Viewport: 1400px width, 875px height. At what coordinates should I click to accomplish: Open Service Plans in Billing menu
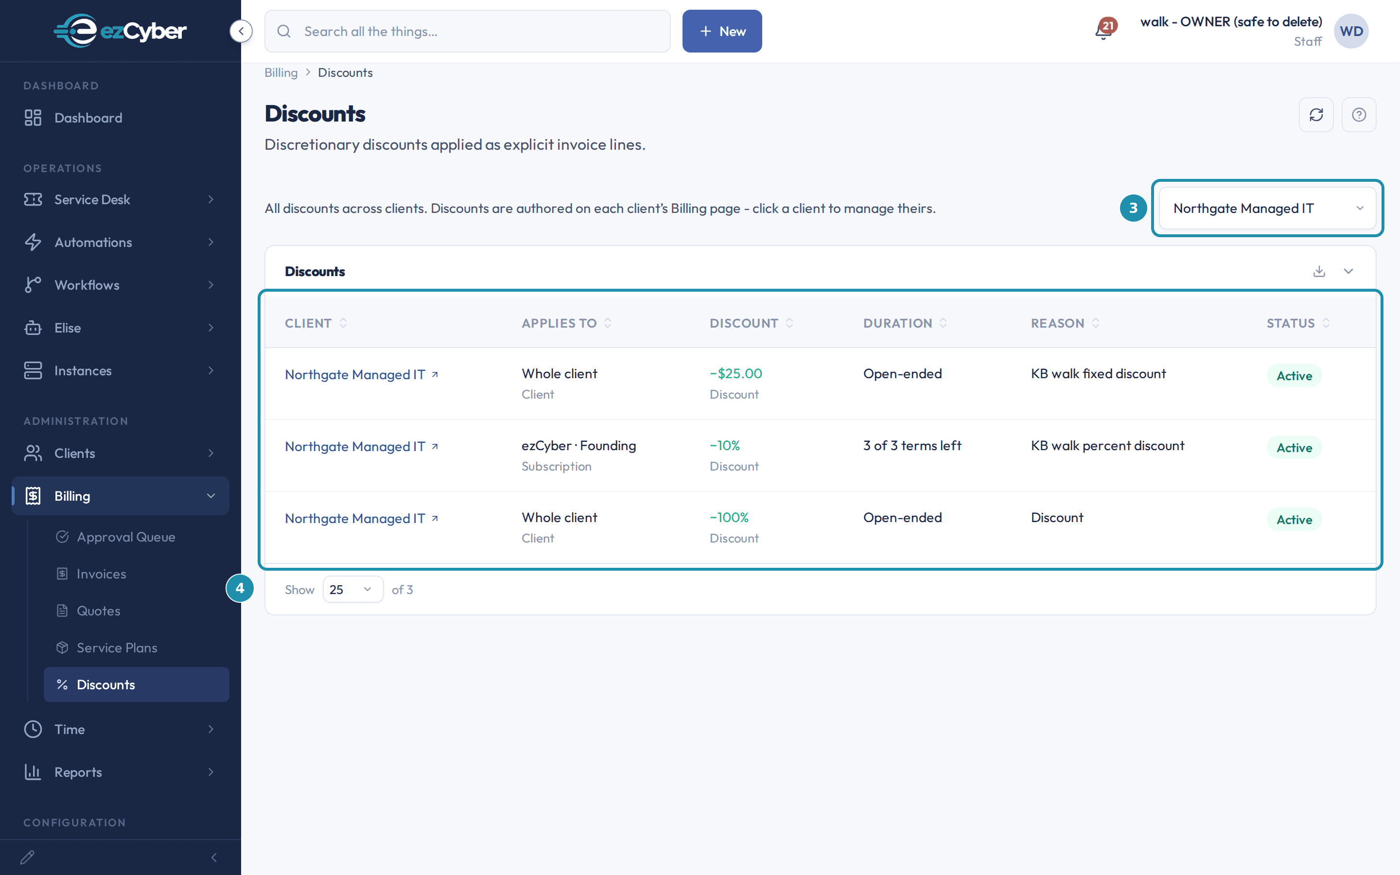(x=137, y=647)
